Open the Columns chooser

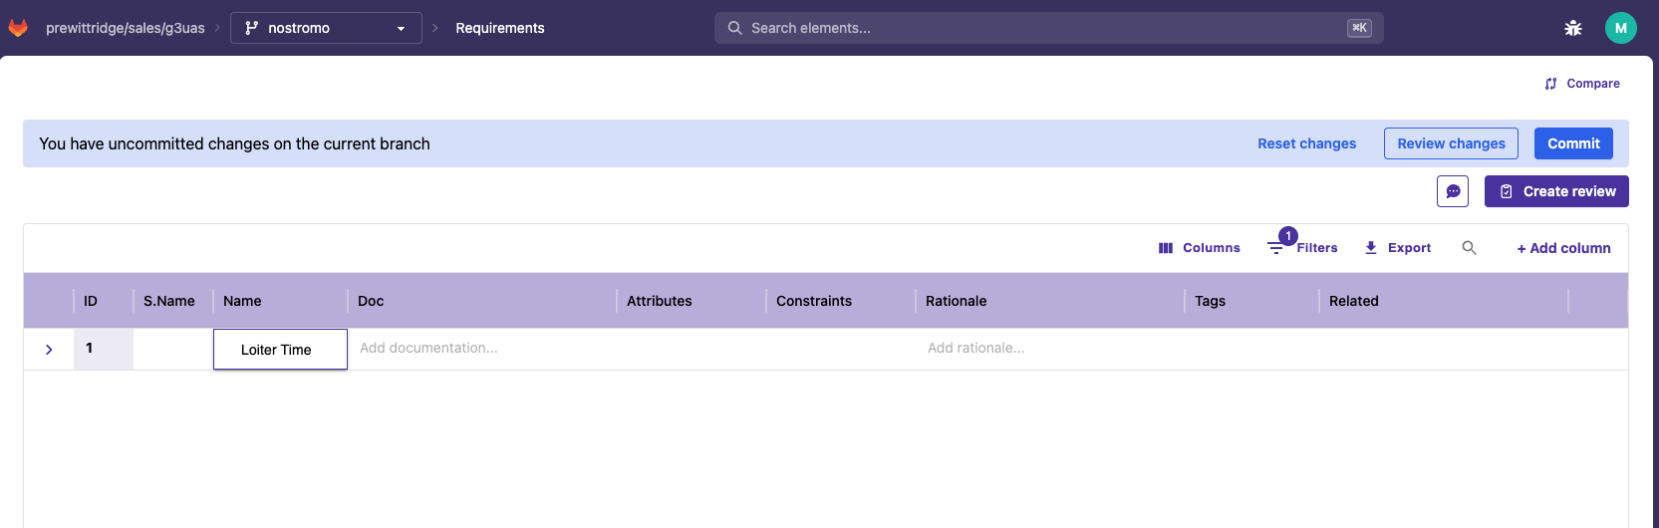click(1199, 248)
